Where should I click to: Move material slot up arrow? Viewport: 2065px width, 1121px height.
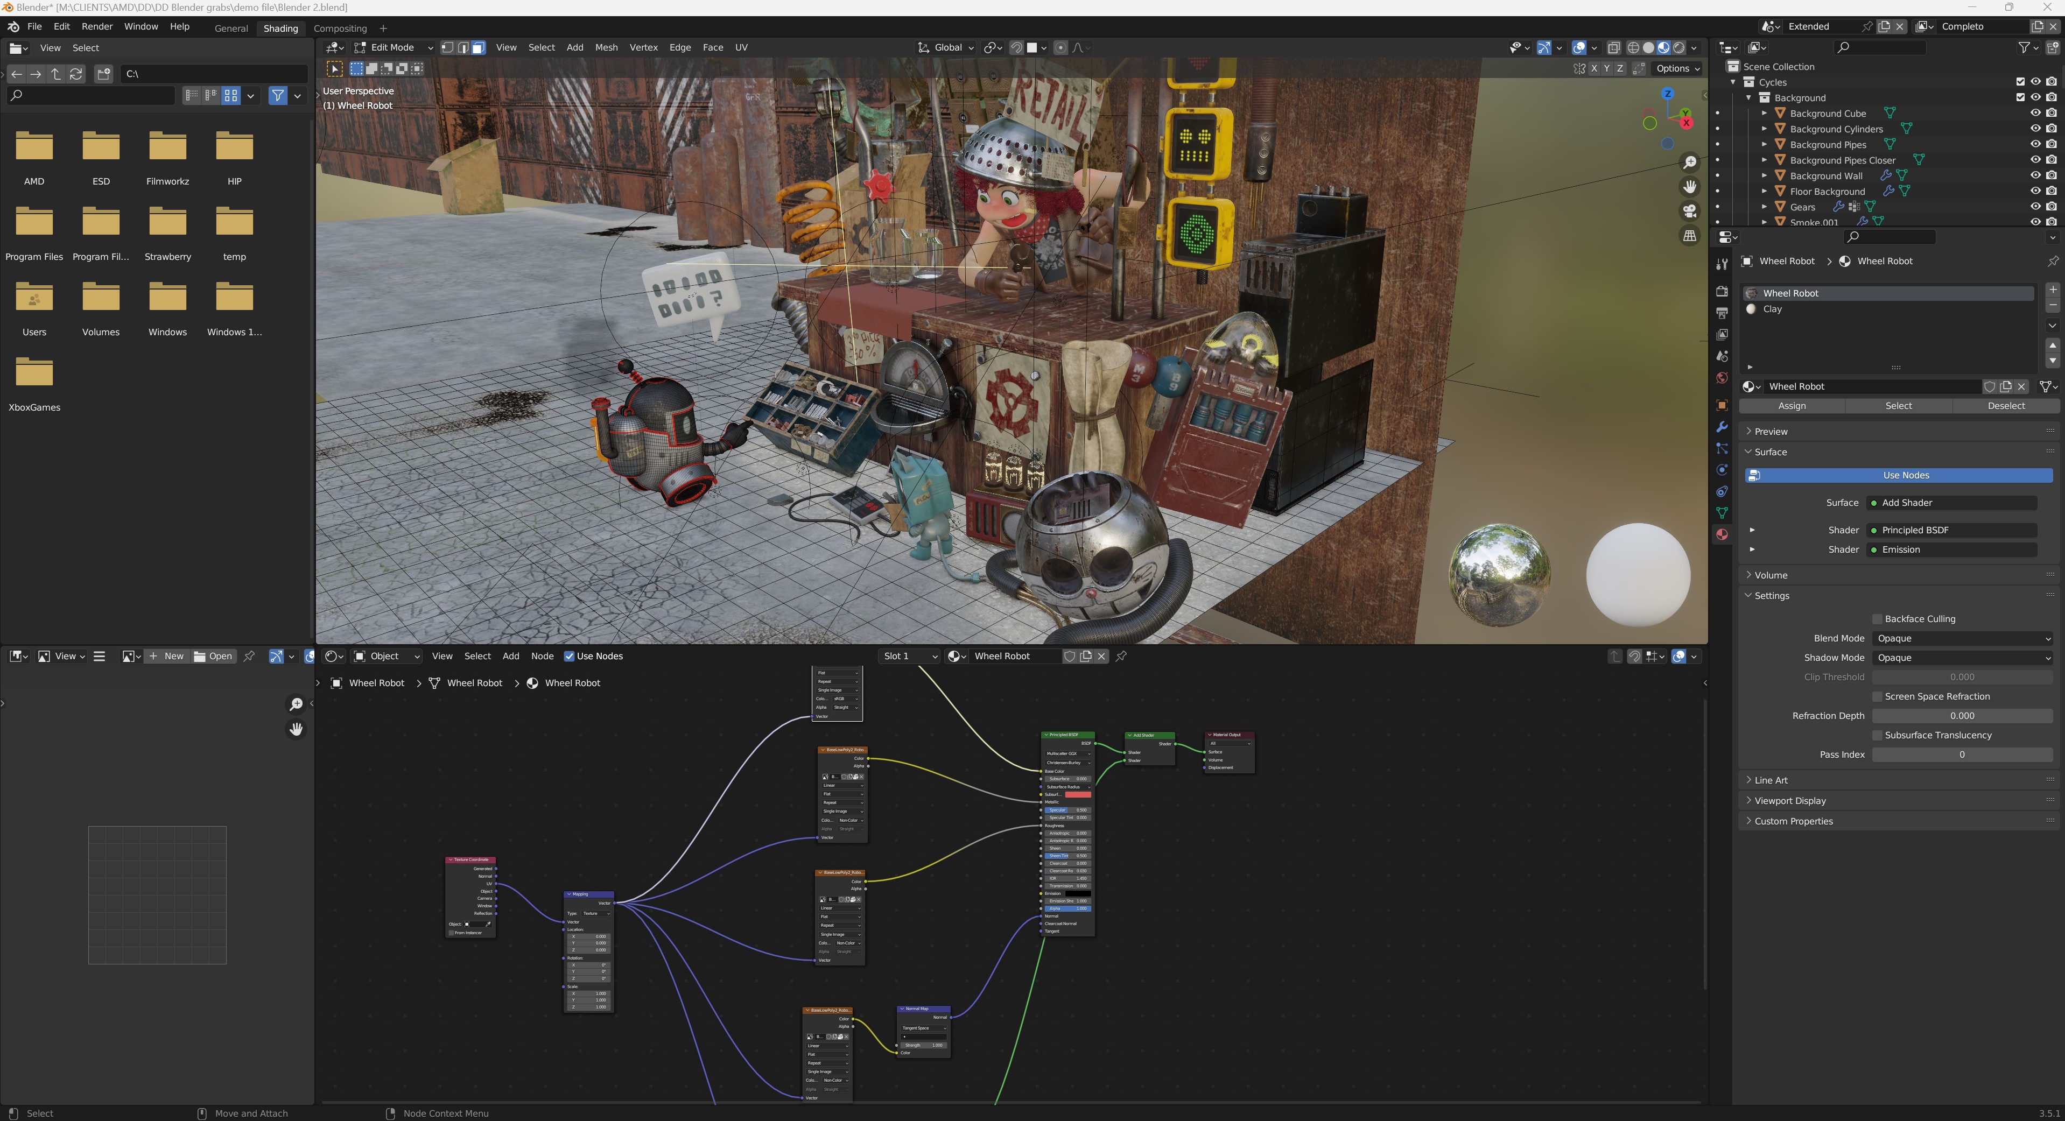coord(2052,344)
